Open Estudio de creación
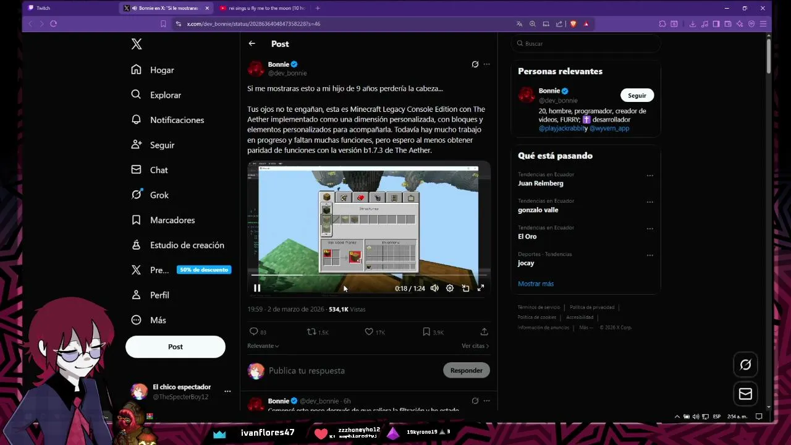 [178, 245]
